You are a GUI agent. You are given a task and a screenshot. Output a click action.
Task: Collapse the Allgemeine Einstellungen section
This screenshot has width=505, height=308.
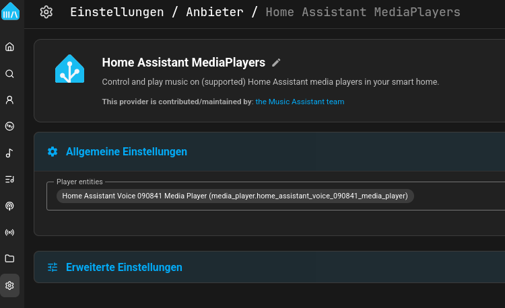[x=126, y=152]
